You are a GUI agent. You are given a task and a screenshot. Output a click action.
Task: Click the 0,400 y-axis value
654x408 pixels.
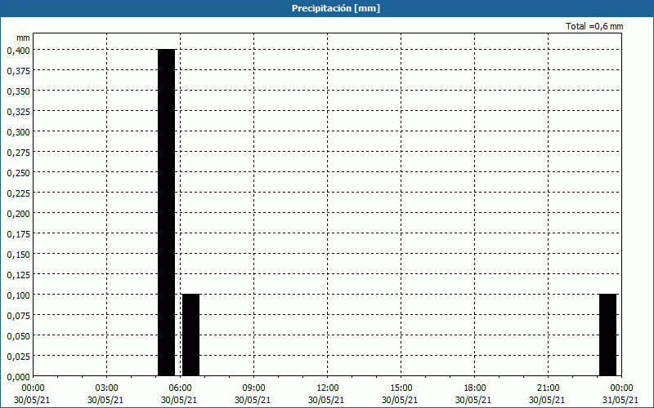[18, 50]
